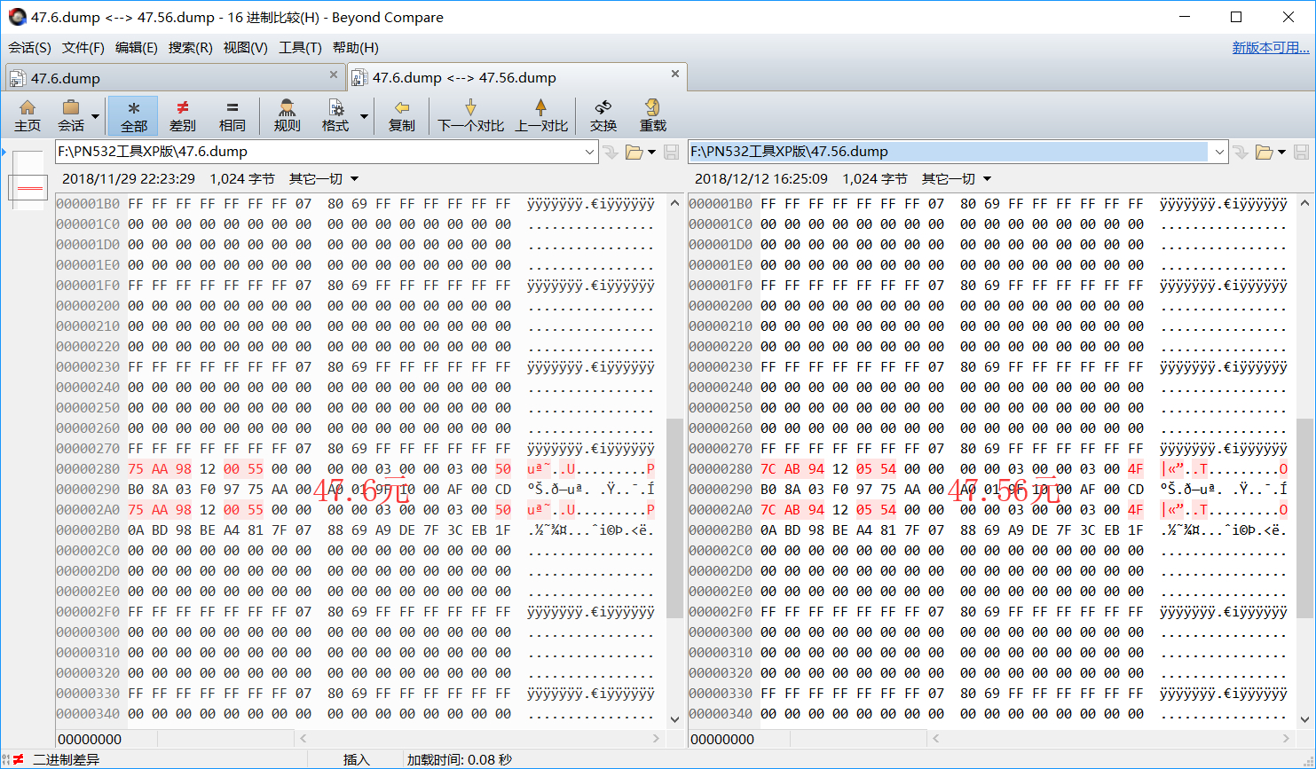The image size is (1316, 769).
Task: Open the 搜索(R) menu
Action: click(x=191, y=48)
